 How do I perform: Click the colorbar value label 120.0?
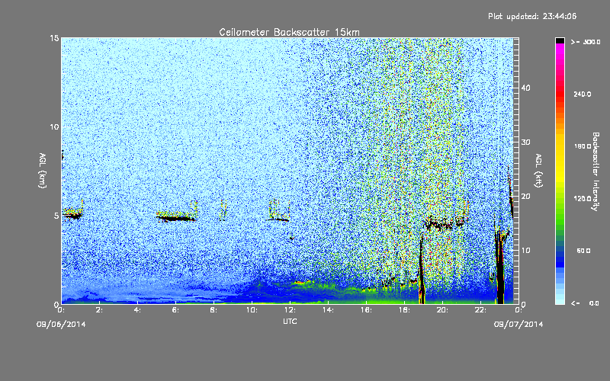(x=582, y=199)
